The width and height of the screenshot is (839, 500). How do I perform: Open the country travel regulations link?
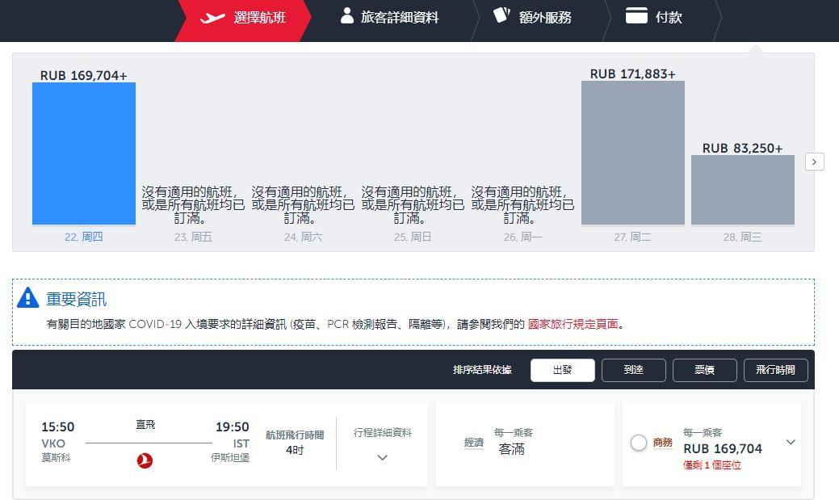pos(573,324)
